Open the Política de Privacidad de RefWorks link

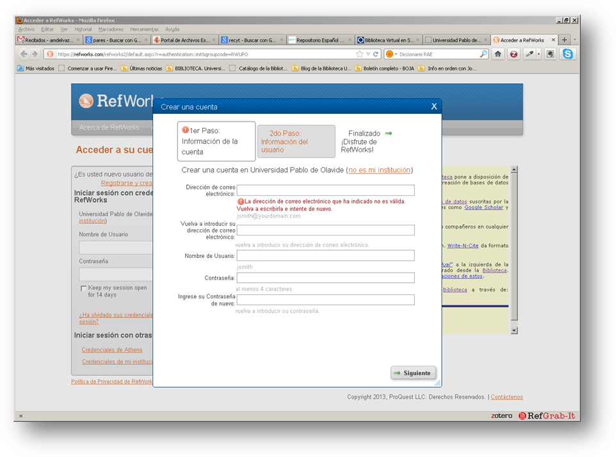[x=111, y=381]
